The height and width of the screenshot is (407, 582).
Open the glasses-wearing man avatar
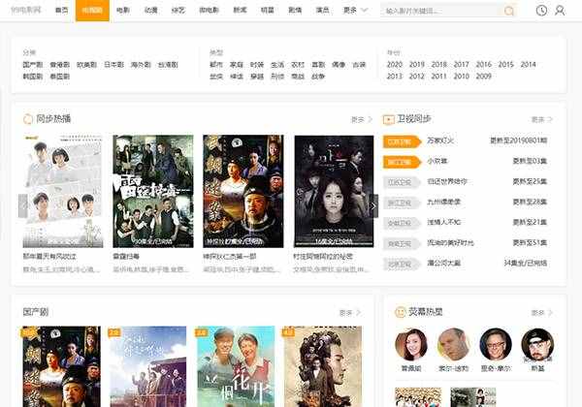tap(496, 344)
